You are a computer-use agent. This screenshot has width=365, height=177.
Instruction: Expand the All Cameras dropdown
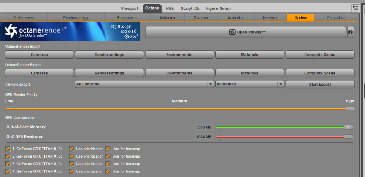[144, 84]
